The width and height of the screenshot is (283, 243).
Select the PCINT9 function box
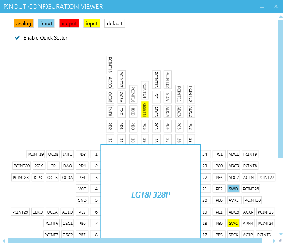click(x=250, y=154)
